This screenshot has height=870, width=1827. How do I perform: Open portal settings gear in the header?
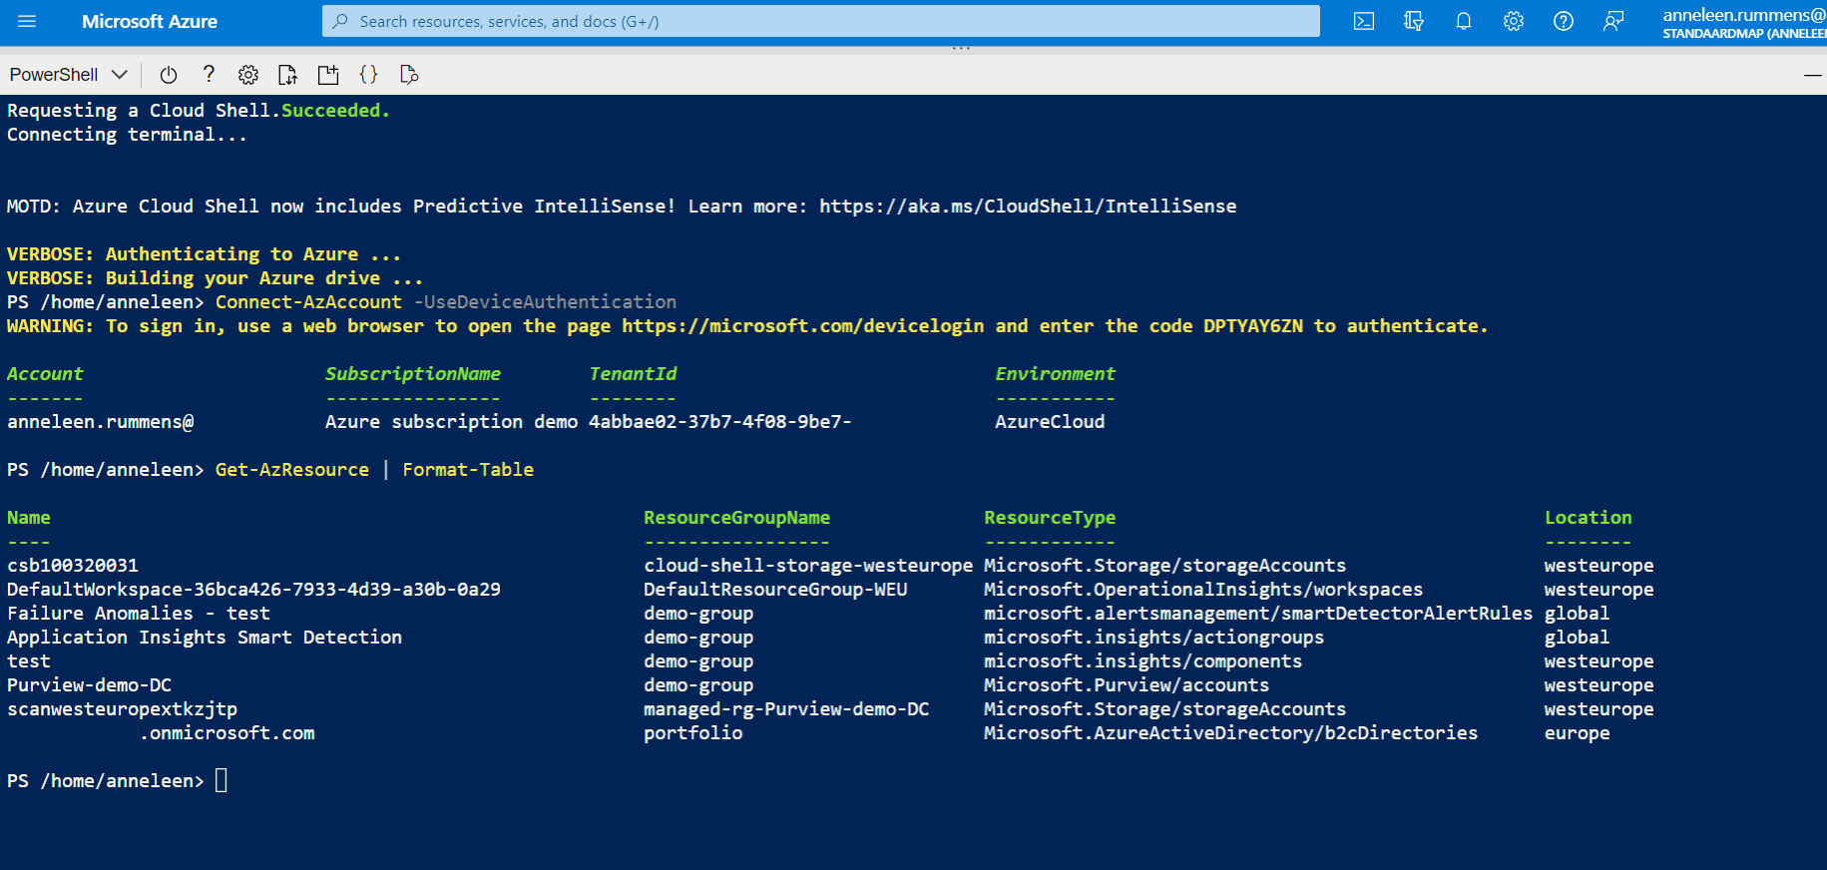(x=1514, y=21)
